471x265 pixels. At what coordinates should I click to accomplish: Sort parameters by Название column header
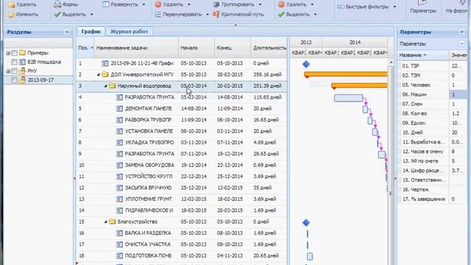coord(423,55)
